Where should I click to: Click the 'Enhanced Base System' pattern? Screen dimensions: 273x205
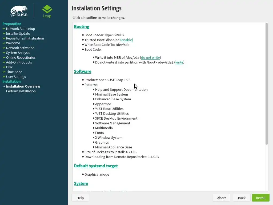point(113,99)
